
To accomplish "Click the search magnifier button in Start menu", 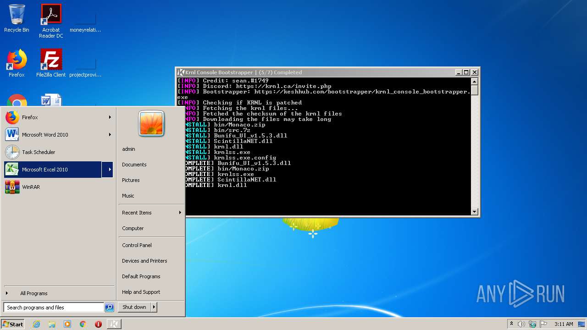I will tap(109, 308).
